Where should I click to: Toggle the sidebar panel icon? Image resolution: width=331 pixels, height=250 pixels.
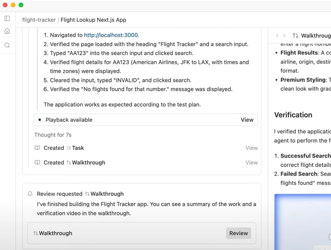(7, 19)
